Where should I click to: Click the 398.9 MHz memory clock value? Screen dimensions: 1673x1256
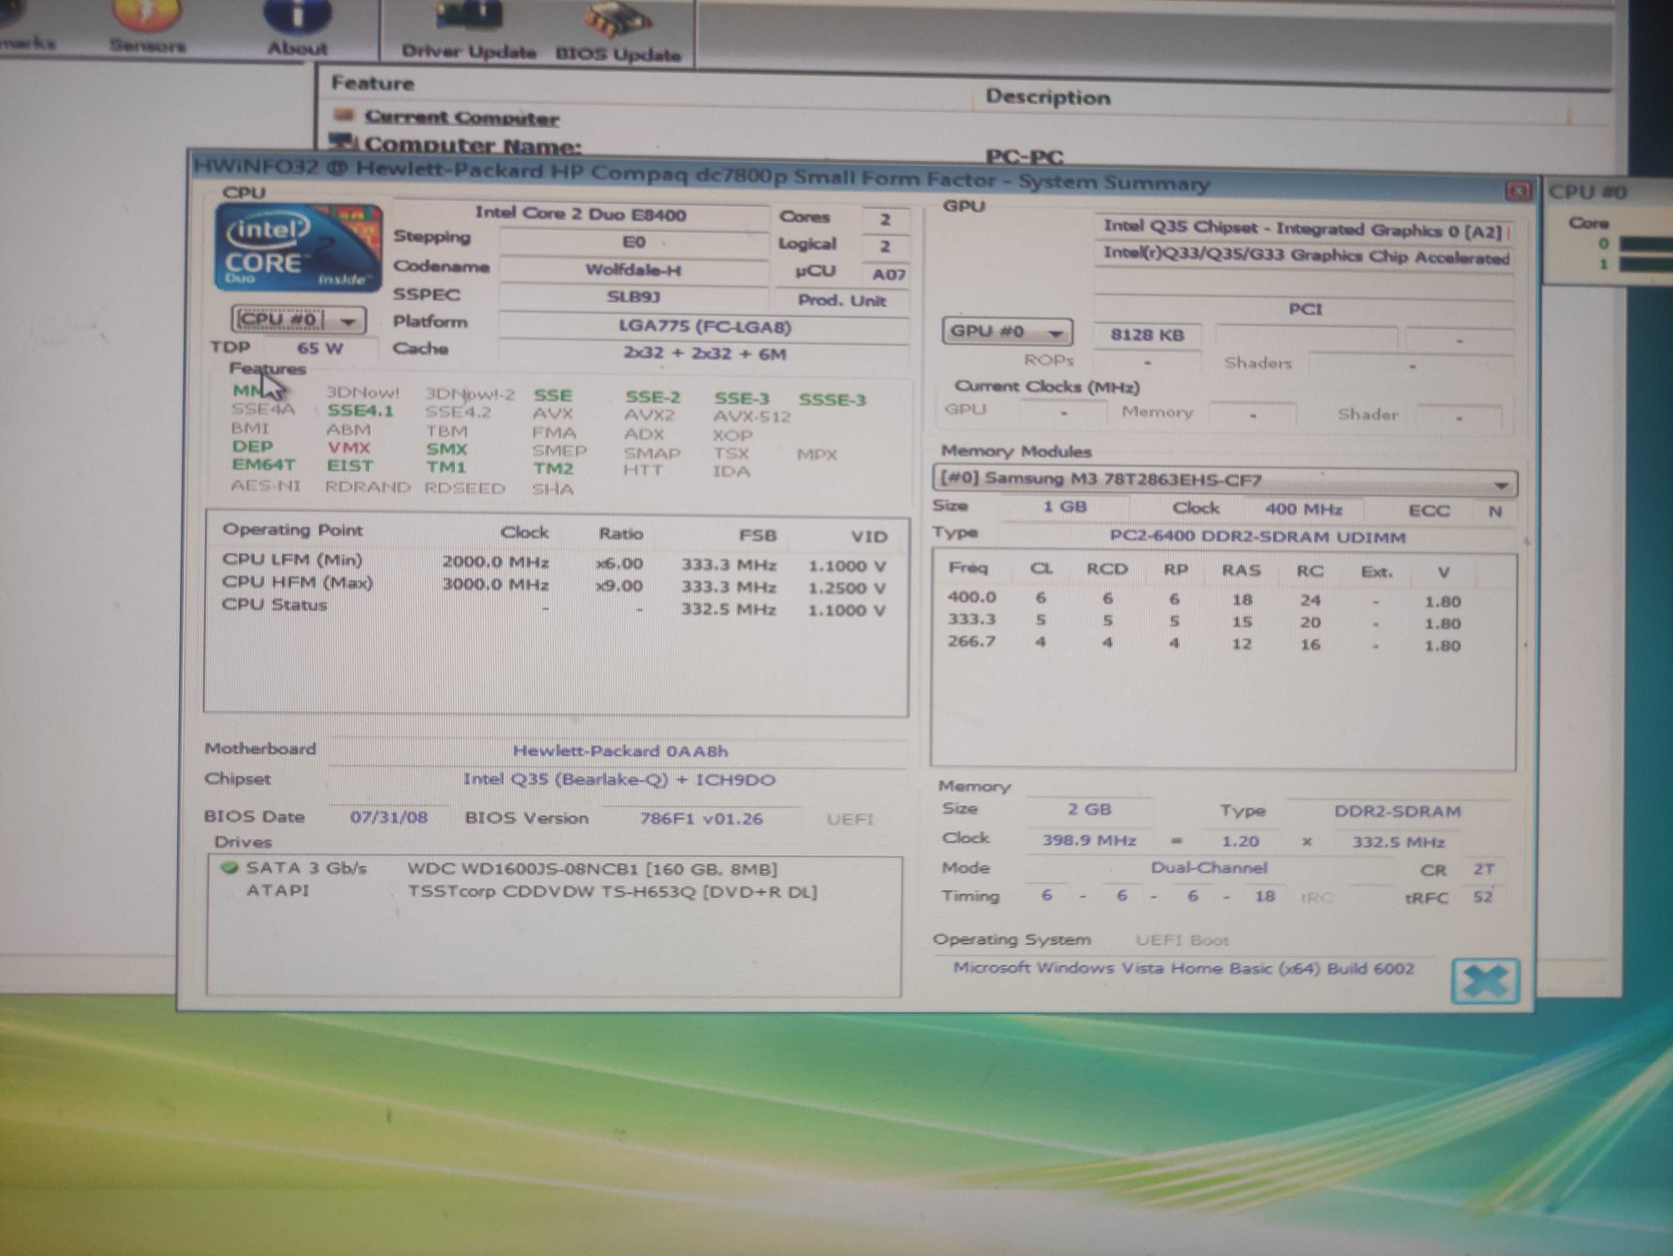pyautogui.click(x=1089, y=840)
